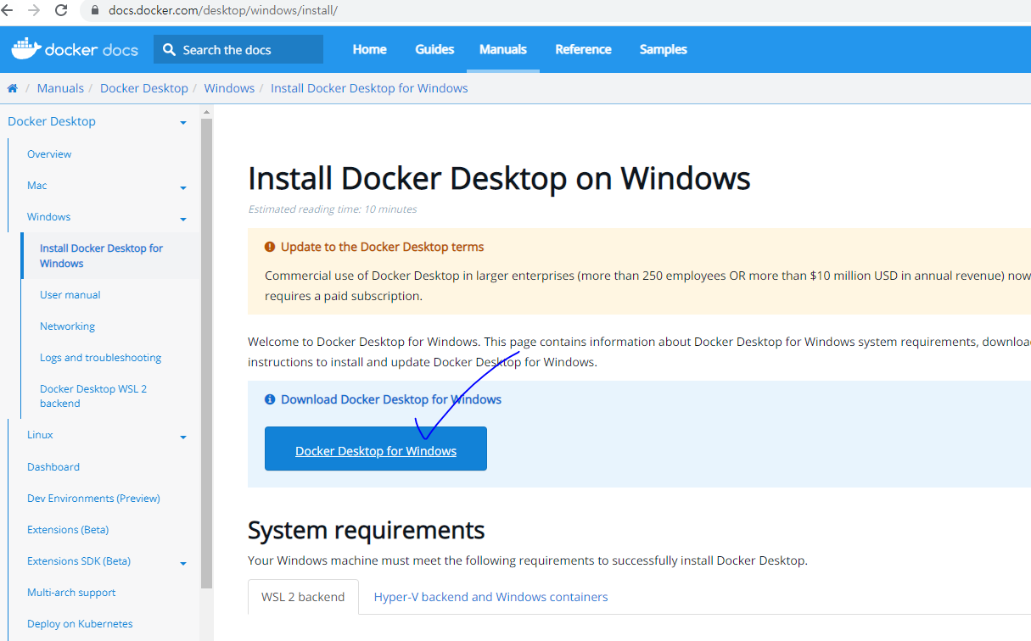
Task: Open Linux in the sidebar
Action: click(x=40, y=435)
